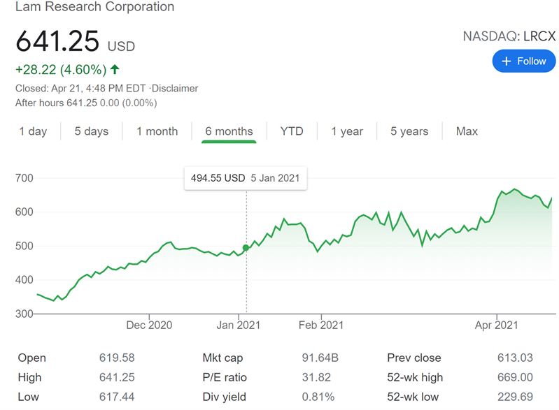Select the Max time range

(467, 131)
